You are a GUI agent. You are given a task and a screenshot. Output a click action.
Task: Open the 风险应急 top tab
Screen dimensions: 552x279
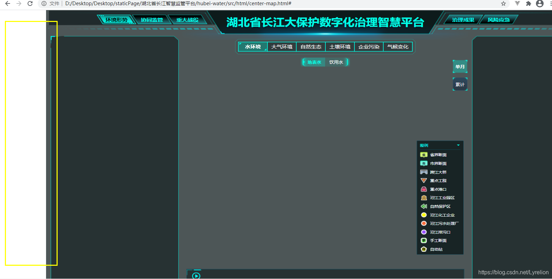point(499,20)
